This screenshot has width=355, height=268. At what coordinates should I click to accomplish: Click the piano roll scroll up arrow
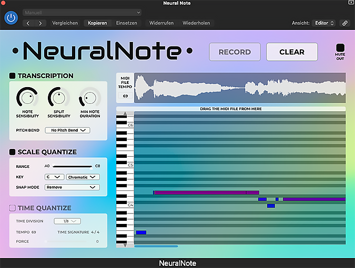click(x=125, y=113)
